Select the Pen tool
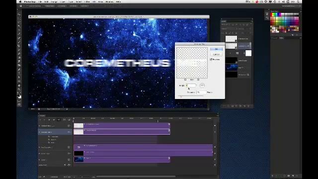Image resolution: width=318 pixels, height=179 pixels. [19, 70]
